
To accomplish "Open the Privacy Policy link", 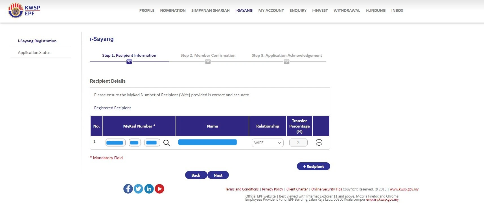I will (272, 189).
